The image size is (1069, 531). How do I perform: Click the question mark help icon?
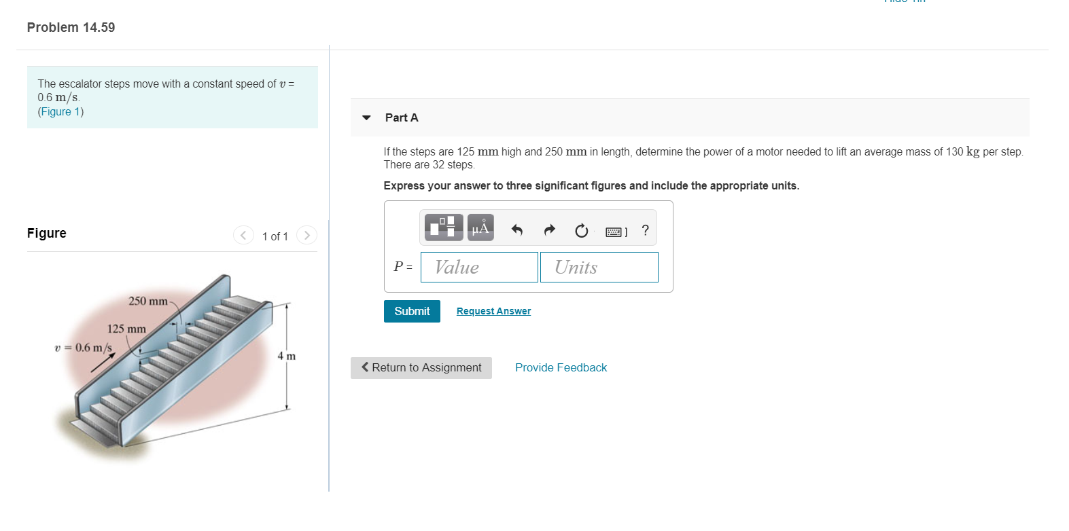point(645,230)
